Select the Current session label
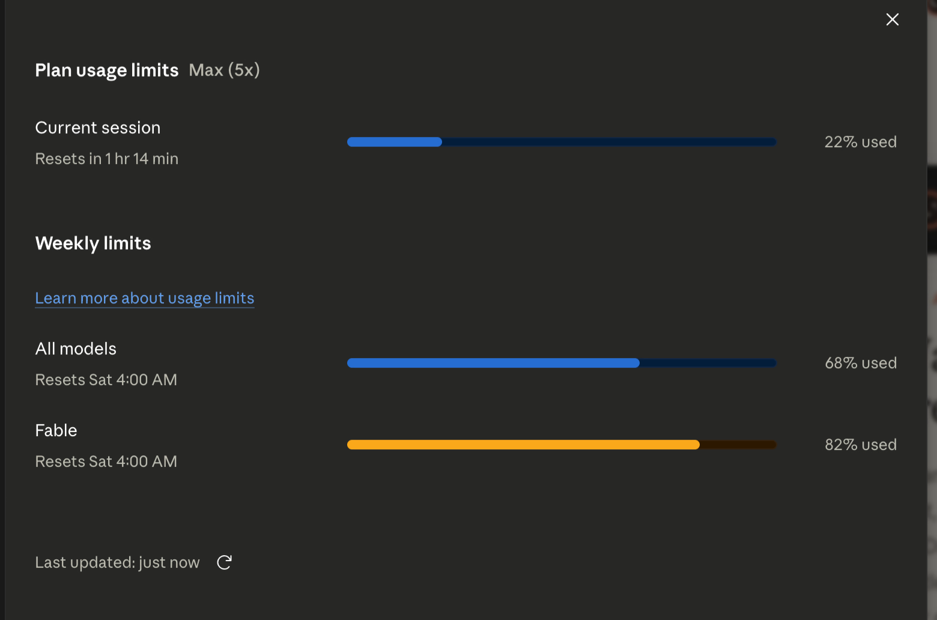This screenshot has width=937, height=620. [x=98, y=127]
